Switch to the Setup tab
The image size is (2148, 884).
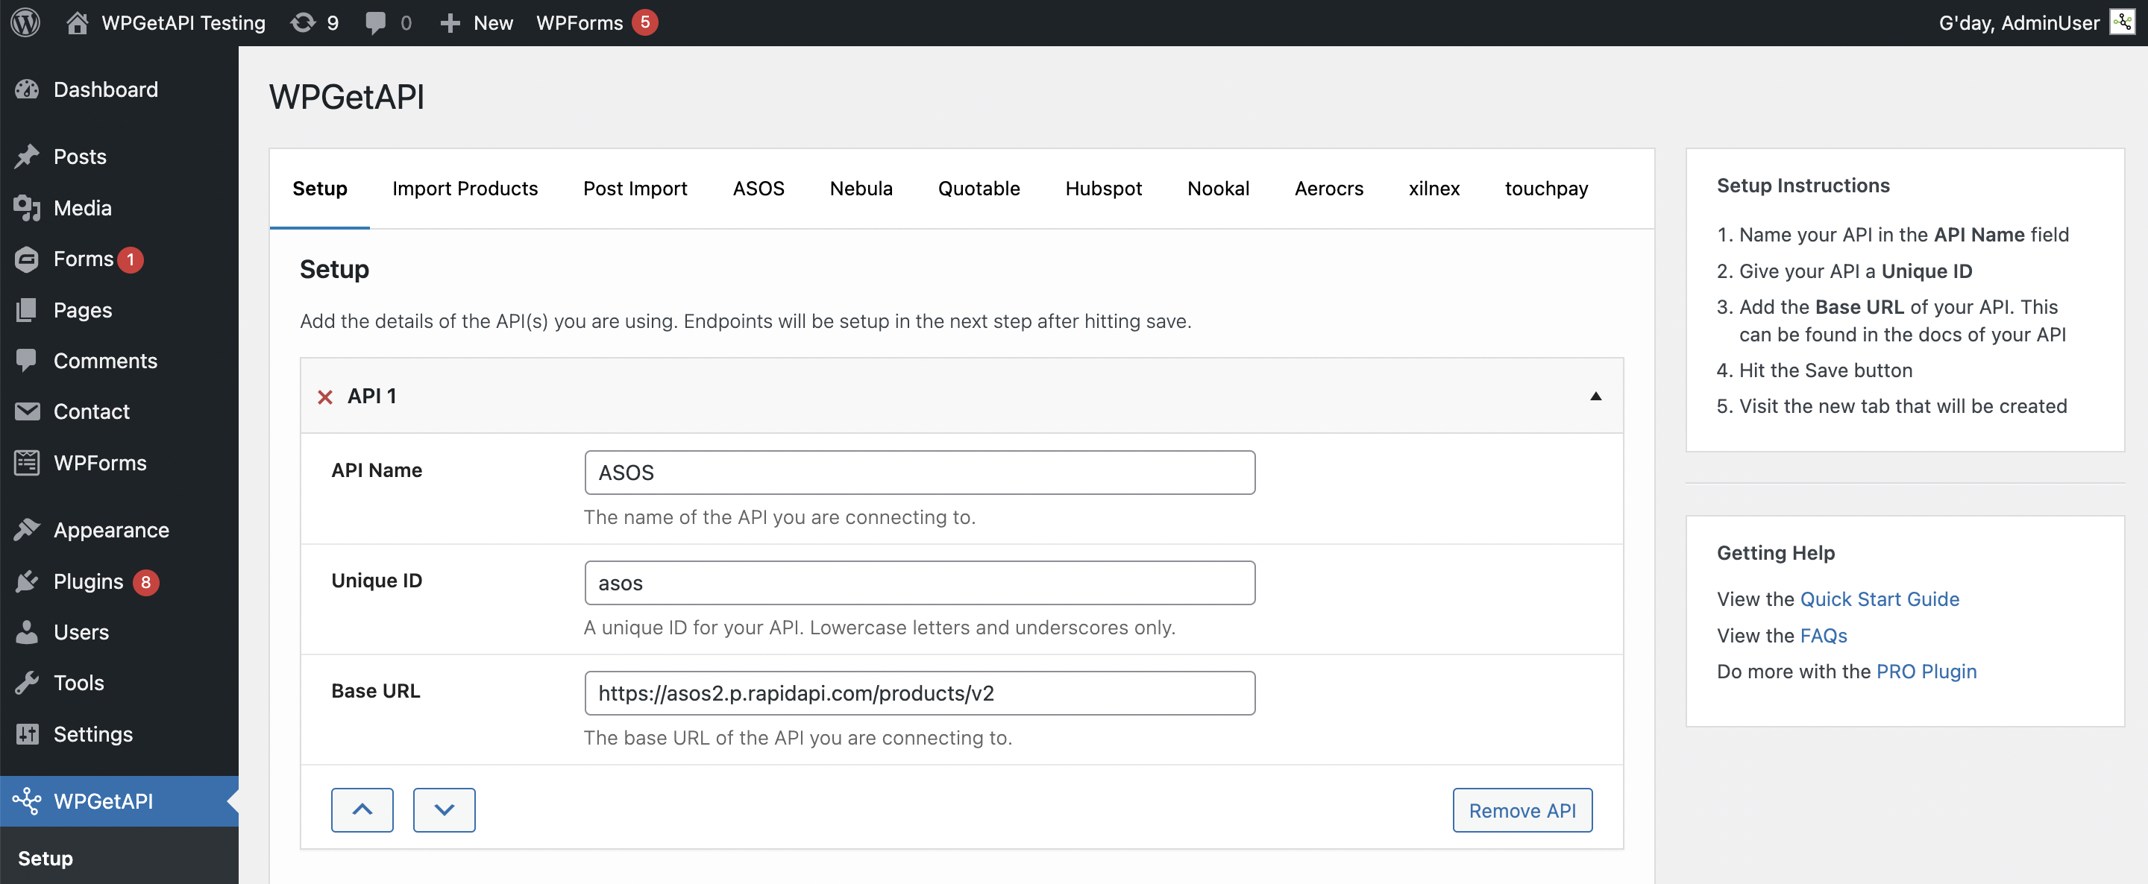(319, 189)
